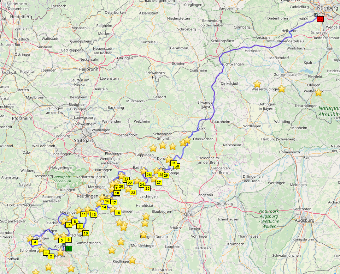Click the star marker near Weißenburg
The height and width of the screenshot is (274, 340).
pyautogui.click(x=318, y=92)
